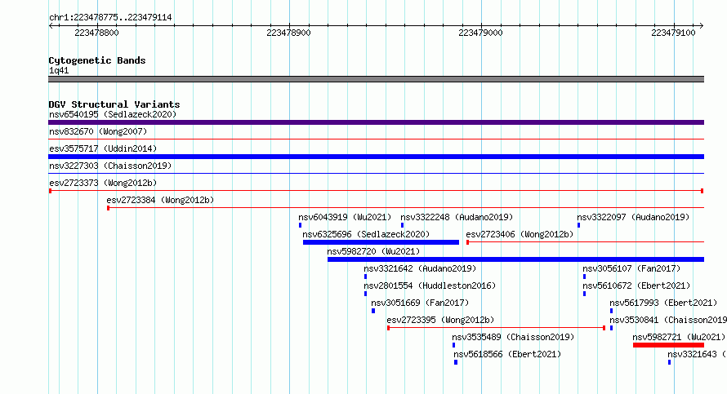The width and height of the screenshot is (727, 394).
Task: Open the nsv832670 (Wong2007) label
Action: pyautogui.click(x=98, y=131)
